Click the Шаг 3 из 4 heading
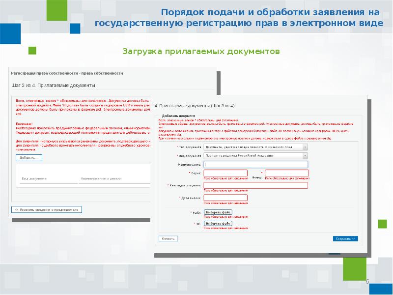393x295 pixels. click(x=53, y=85)
